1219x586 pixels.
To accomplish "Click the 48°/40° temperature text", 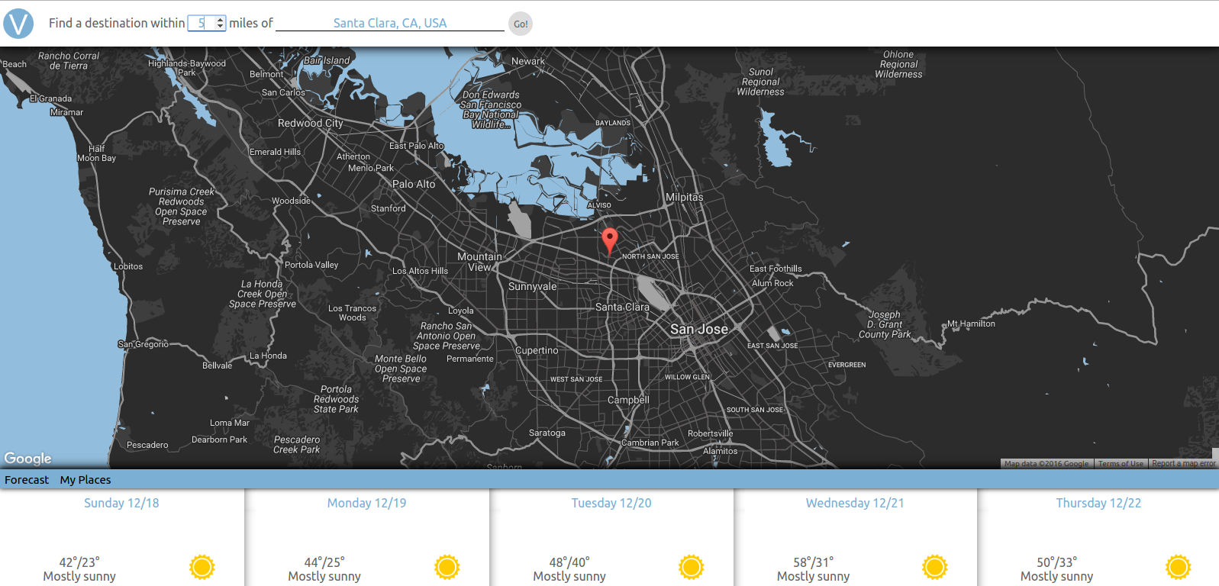I will [x=569, y=562].
